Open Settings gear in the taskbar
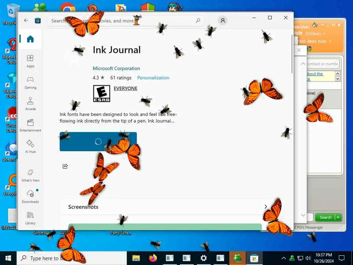353x265 pixels. (203, 258)
